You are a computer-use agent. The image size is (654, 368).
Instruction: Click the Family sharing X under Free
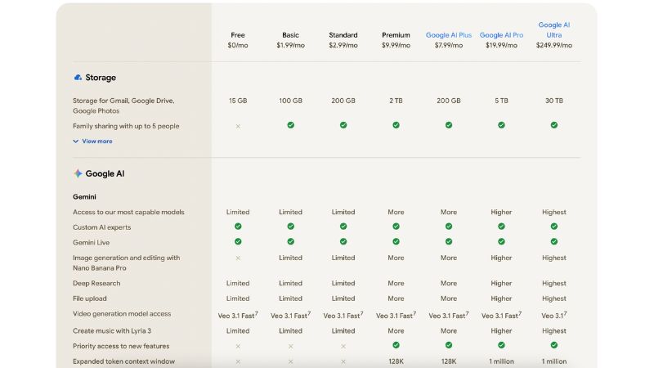click(238, 126)
